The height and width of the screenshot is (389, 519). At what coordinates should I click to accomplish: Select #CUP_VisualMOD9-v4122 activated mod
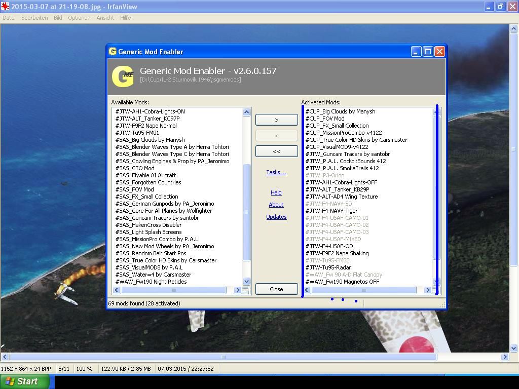337,147
